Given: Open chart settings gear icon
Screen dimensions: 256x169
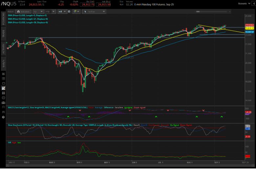Looking at the screenshot, I should point(70,11).
